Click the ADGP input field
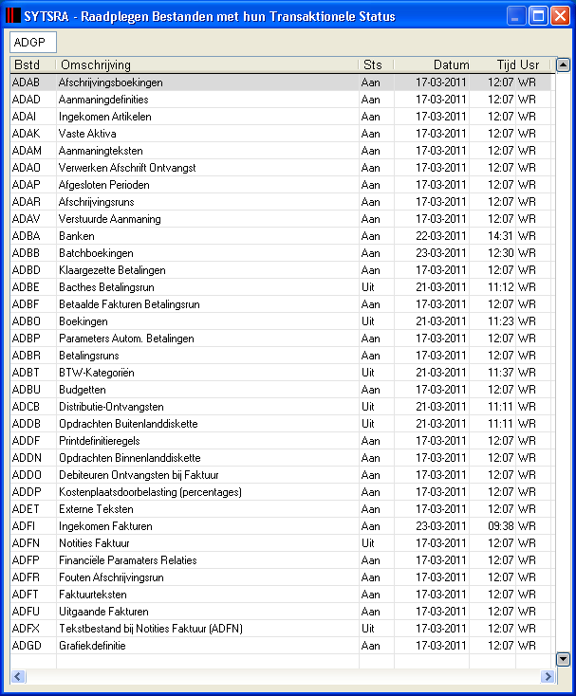The height and width of the screenshot is (696, 576). click(x=33, y=42)
